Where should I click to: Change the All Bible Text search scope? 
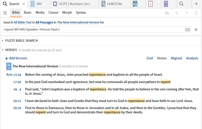(22, 22)
